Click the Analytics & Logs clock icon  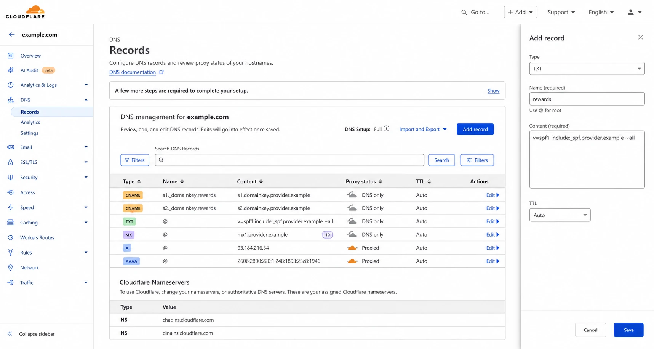pos(11,85)
